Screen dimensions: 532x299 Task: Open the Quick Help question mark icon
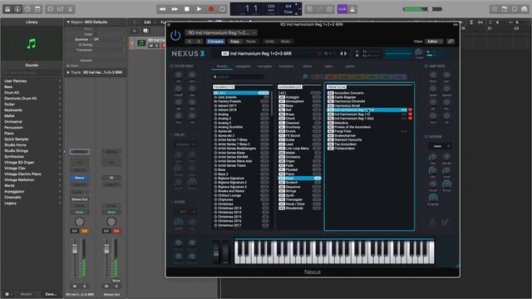coord(27,9)
